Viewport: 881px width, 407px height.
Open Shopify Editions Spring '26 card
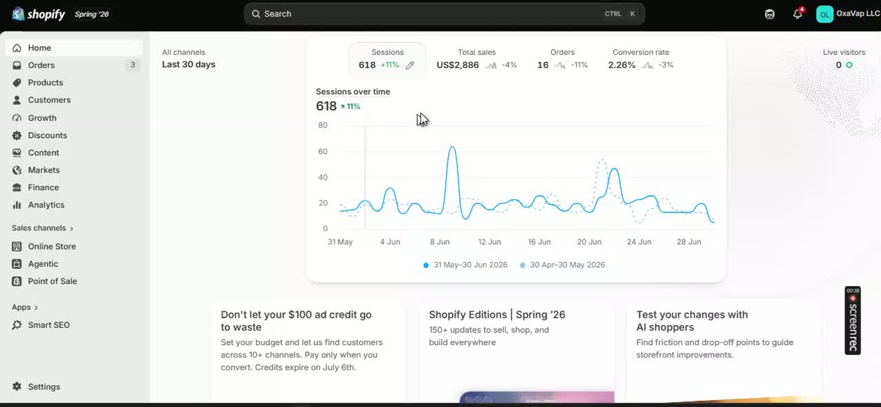516,351
